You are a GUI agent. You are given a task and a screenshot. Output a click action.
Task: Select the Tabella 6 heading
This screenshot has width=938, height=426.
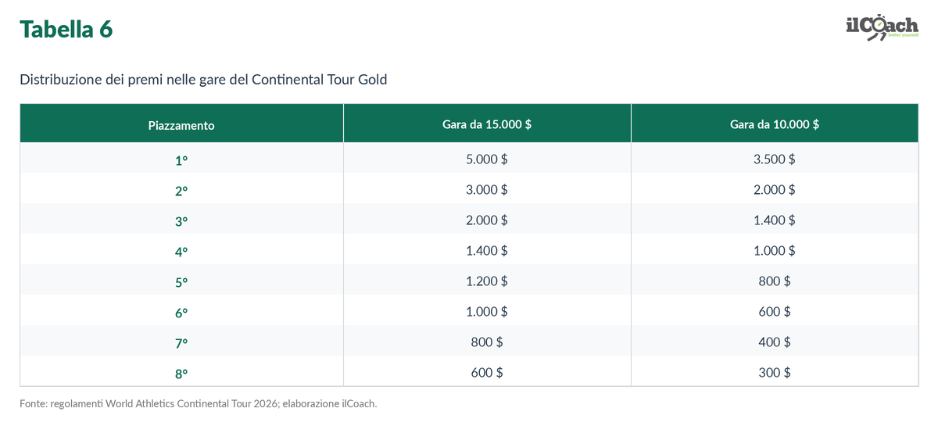66,29
